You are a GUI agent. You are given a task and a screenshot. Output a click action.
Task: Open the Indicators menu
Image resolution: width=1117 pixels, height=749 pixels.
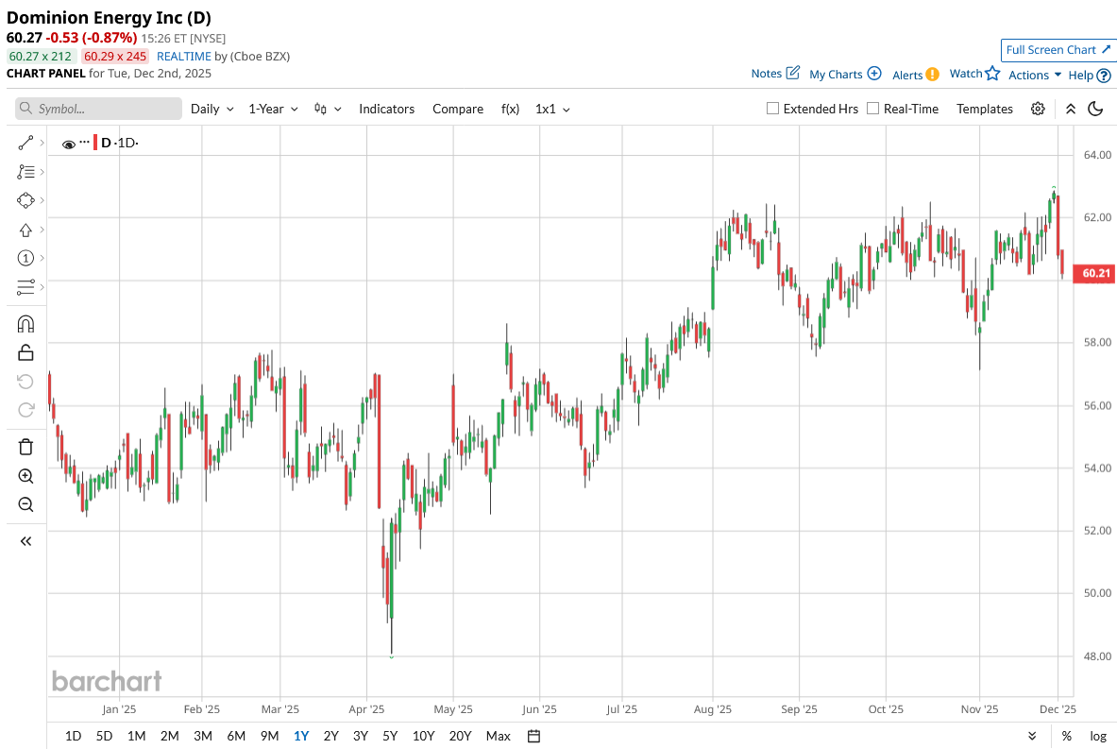tap(386, 109)
